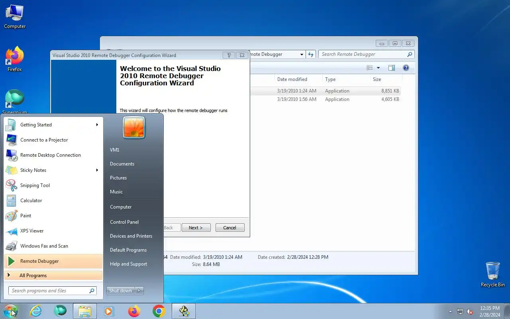510x319 pixels.
Task: Open Supermium desktop shortcut
Action: 15,102
